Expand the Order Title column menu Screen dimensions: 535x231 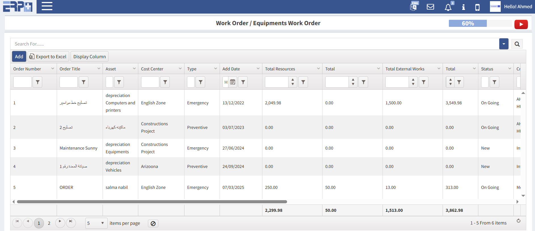pyautogui.click(x=99, y=69)
